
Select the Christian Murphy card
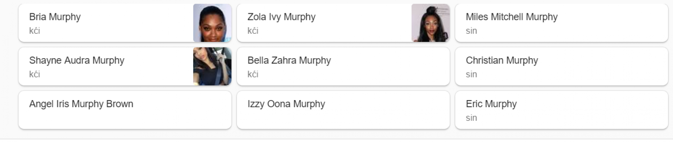[561, 66]
